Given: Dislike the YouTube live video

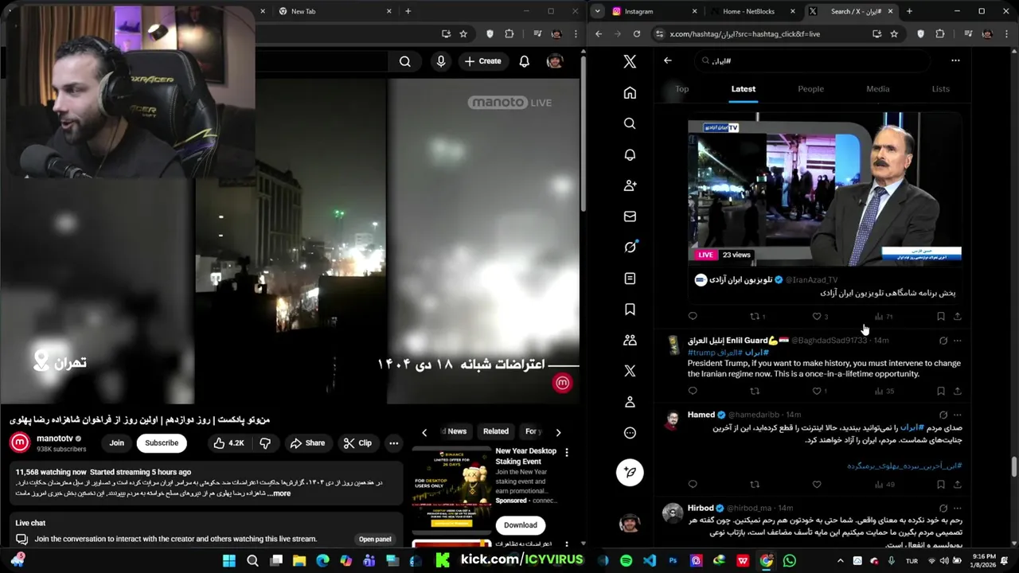Looking at the screenshot, I should [265, 443].
